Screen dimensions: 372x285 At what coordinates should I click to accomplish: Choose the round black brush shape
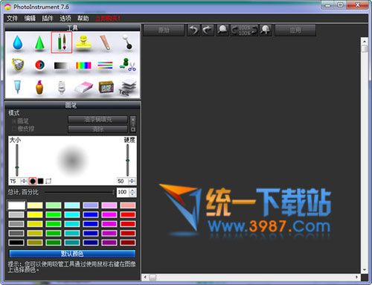(33, 182)
